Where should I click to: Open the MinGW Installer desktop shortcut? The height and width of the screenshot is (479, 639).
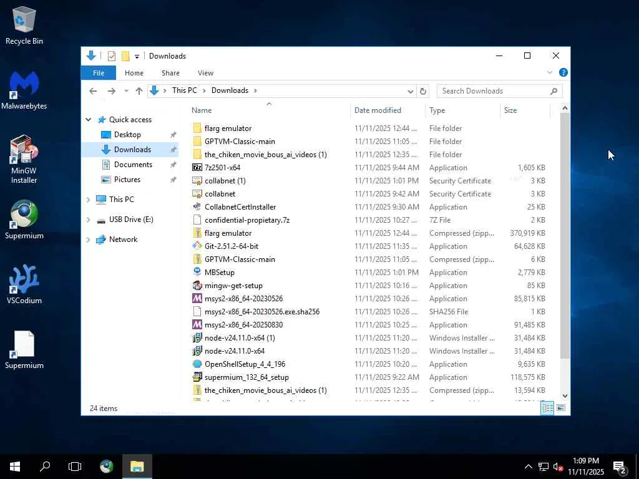24,159
